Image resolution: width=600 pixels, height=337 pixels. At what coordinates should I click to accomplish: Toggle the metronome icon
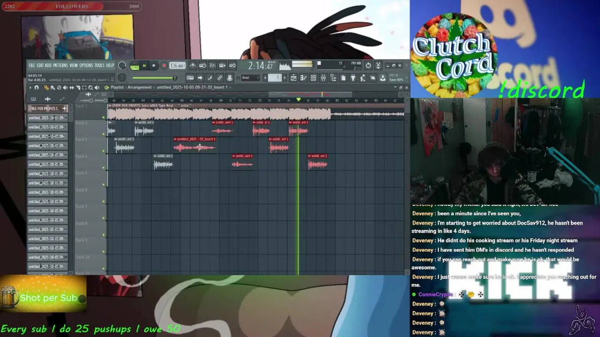[193, 66]
